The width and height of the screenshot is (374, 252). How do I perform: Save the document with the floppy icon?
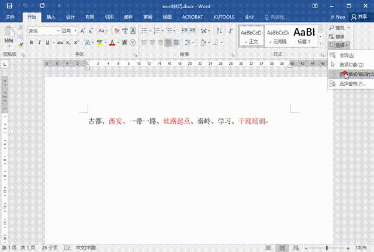pos(9,6)
